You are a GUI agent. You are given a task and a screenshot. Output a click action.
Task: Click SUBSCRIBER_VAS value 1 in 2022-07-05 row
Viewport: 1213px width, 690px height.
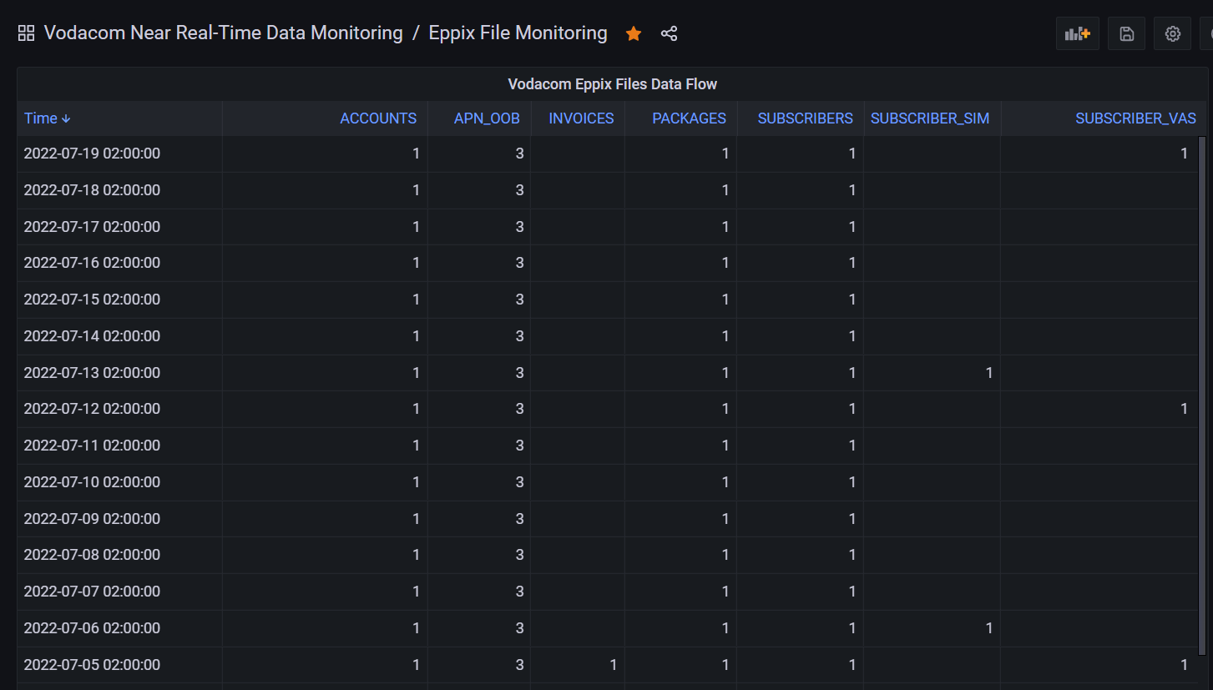[x=1184, y=665]
